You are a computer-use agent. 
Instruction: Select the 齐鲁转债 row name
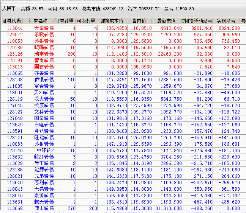[x=44, y=73]
